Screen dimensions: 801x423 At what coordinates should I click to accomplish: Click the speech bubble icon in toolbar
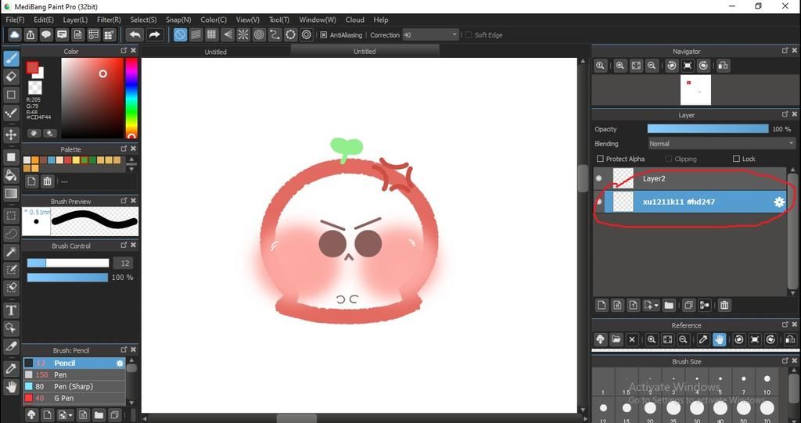pyautogui.click(x=46, y=34)
